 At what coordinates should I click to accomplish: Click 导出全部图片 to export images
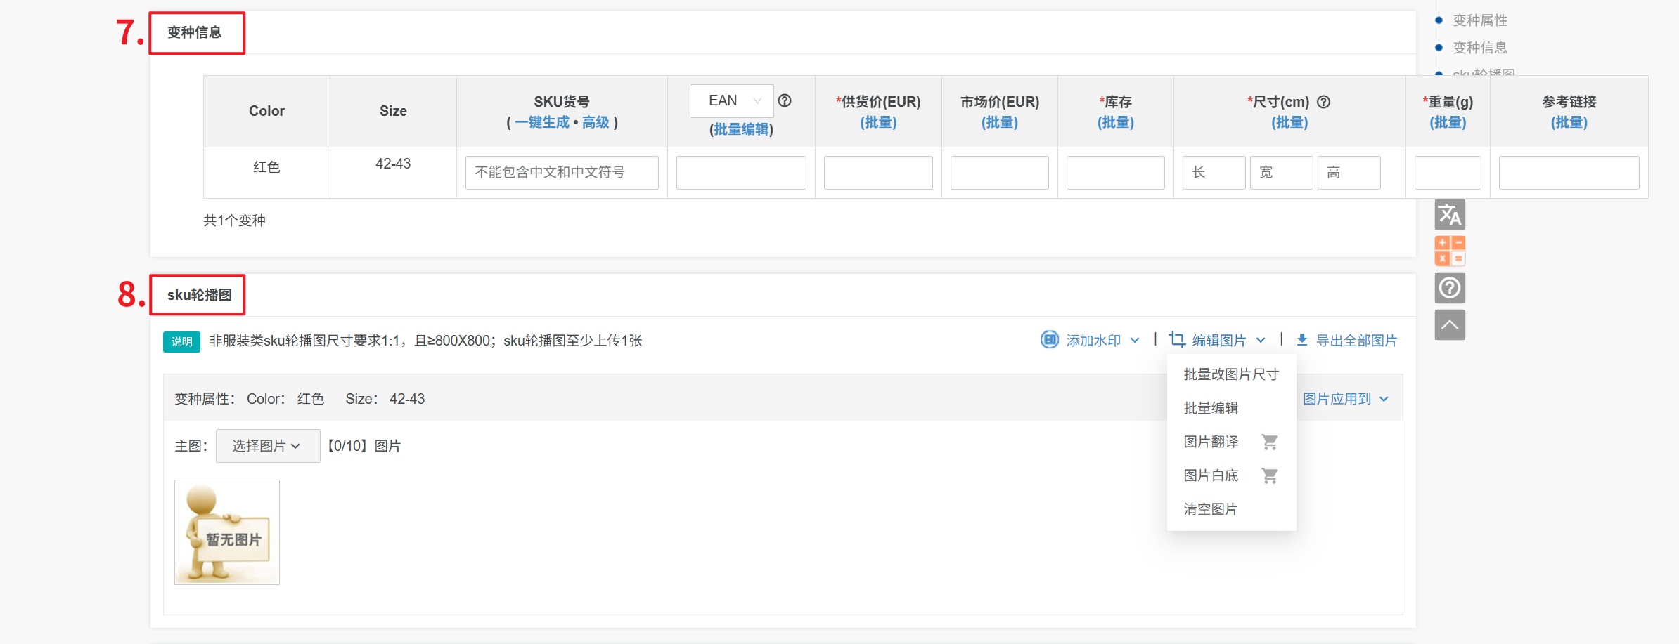click(1347, 341)
